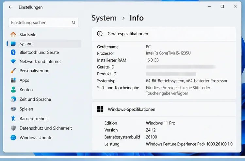The height and width of the screenshot is (161, 245).
Task: Click the 16,0 GB RAM value
Action: [x=152, y=60]
